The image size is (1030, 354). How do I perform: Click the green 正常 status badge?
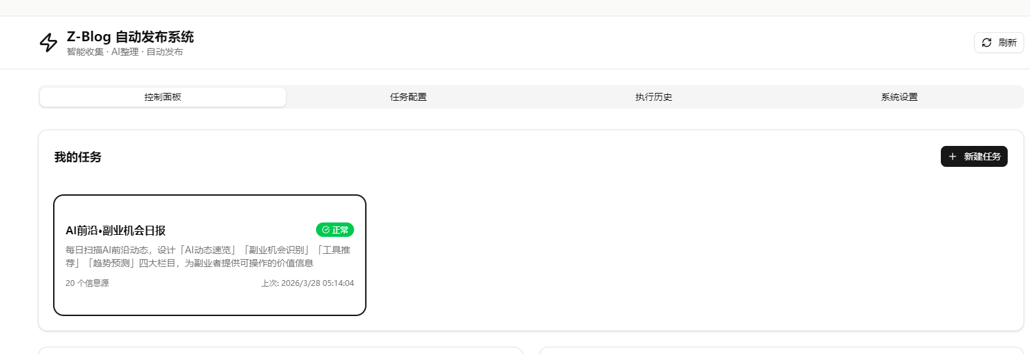coord(335,230)
